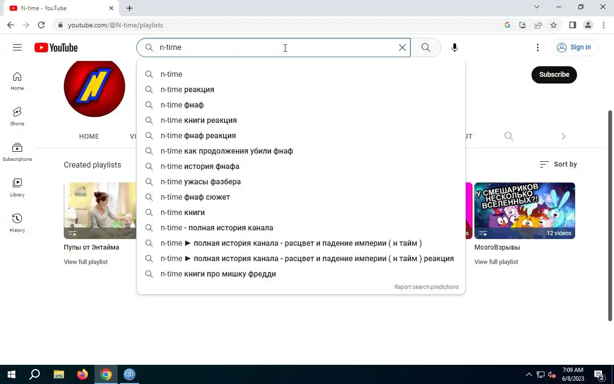Select suggestion 'n-time фнаф'
614x384 pixels.
click(301, 105)
